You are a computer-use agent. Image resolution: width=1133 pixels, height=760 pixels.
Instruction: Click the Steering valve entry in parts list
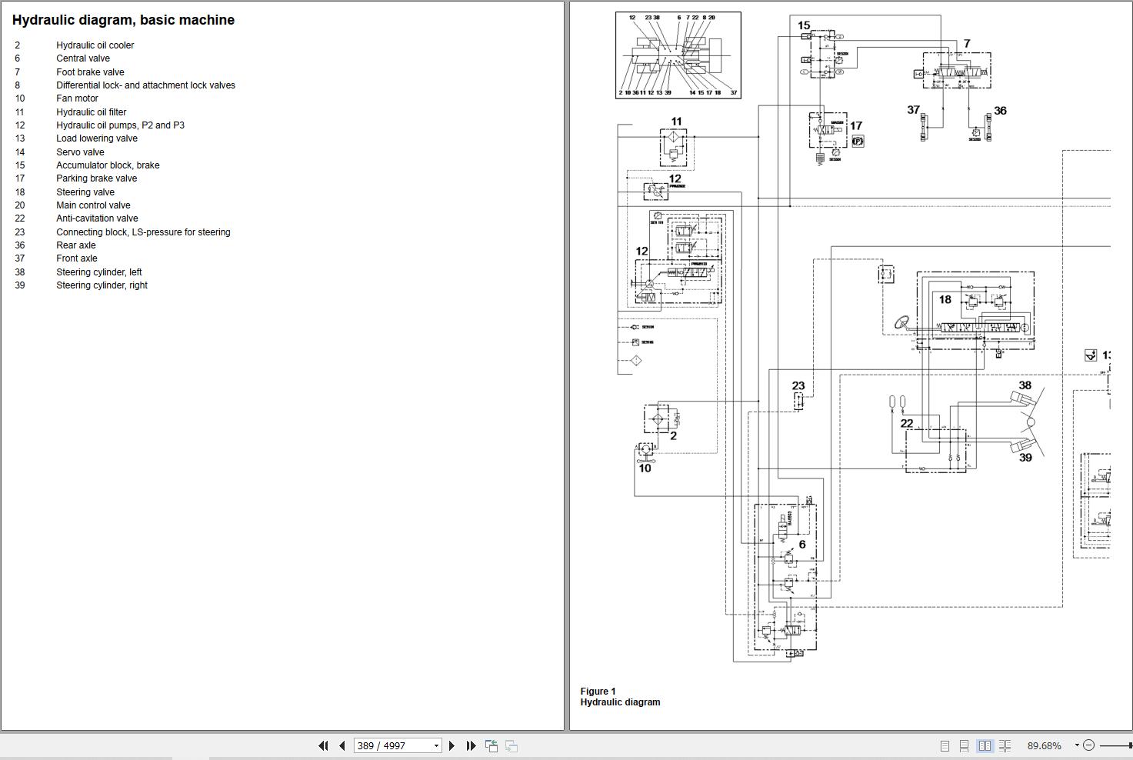point(85,192)
